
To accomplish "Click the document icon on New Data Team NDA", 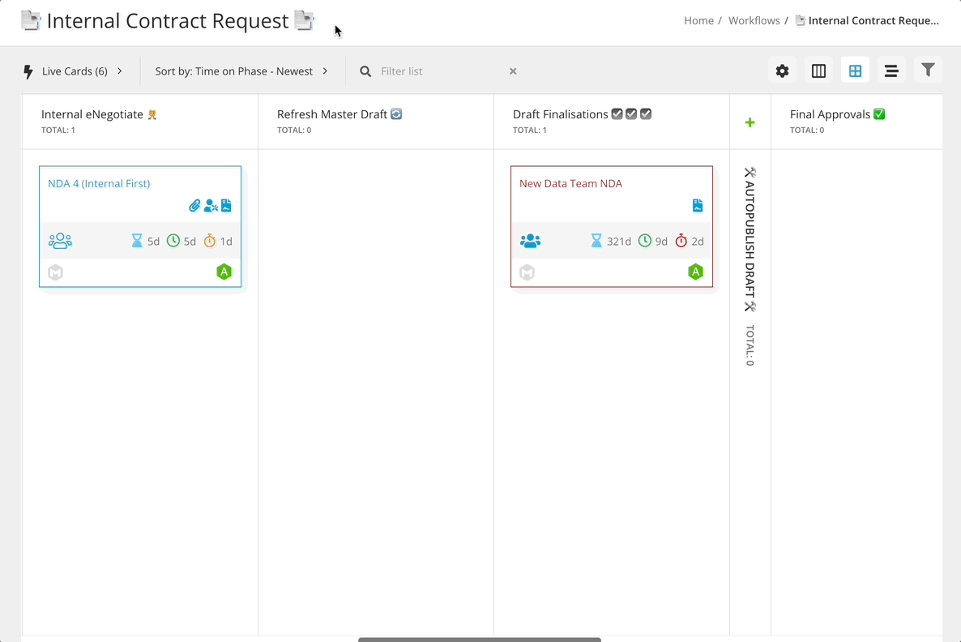I will (697, 205).
